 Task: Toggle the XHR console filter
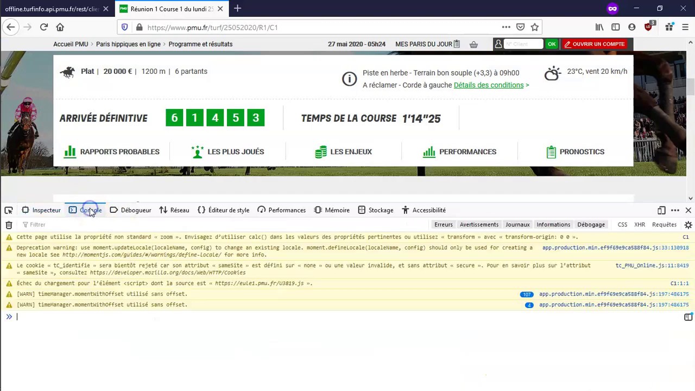coord(640,225)
